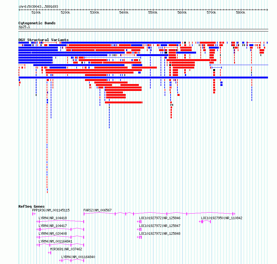
Task: Click the MIR3691|NR_037462 label
Action: (x=66, y=249)
